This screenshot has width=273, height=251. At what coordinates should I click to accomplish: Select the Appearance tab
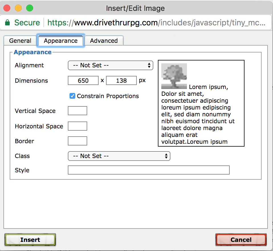click(60, 41)
